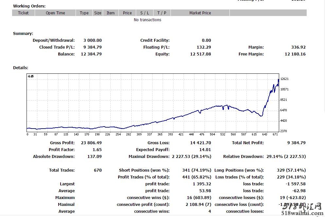Select consecutive profit value 2 108.94 (7)
Screen dimensions: 325x217
click(198, 204)
